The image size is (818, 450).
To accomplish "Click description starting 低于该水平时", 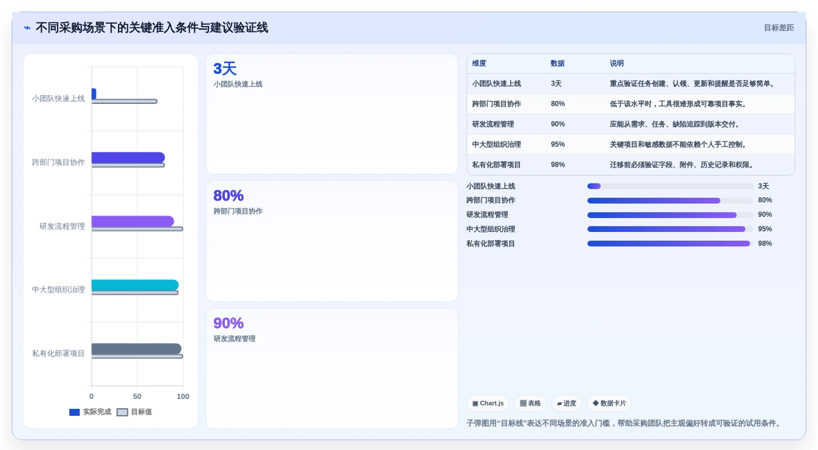I will point(679,104).
